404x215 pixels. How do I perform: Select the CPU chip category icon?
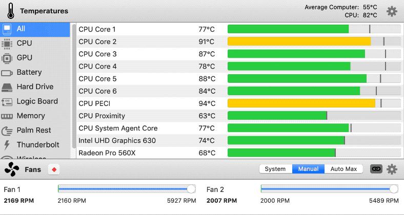[8, 44]
